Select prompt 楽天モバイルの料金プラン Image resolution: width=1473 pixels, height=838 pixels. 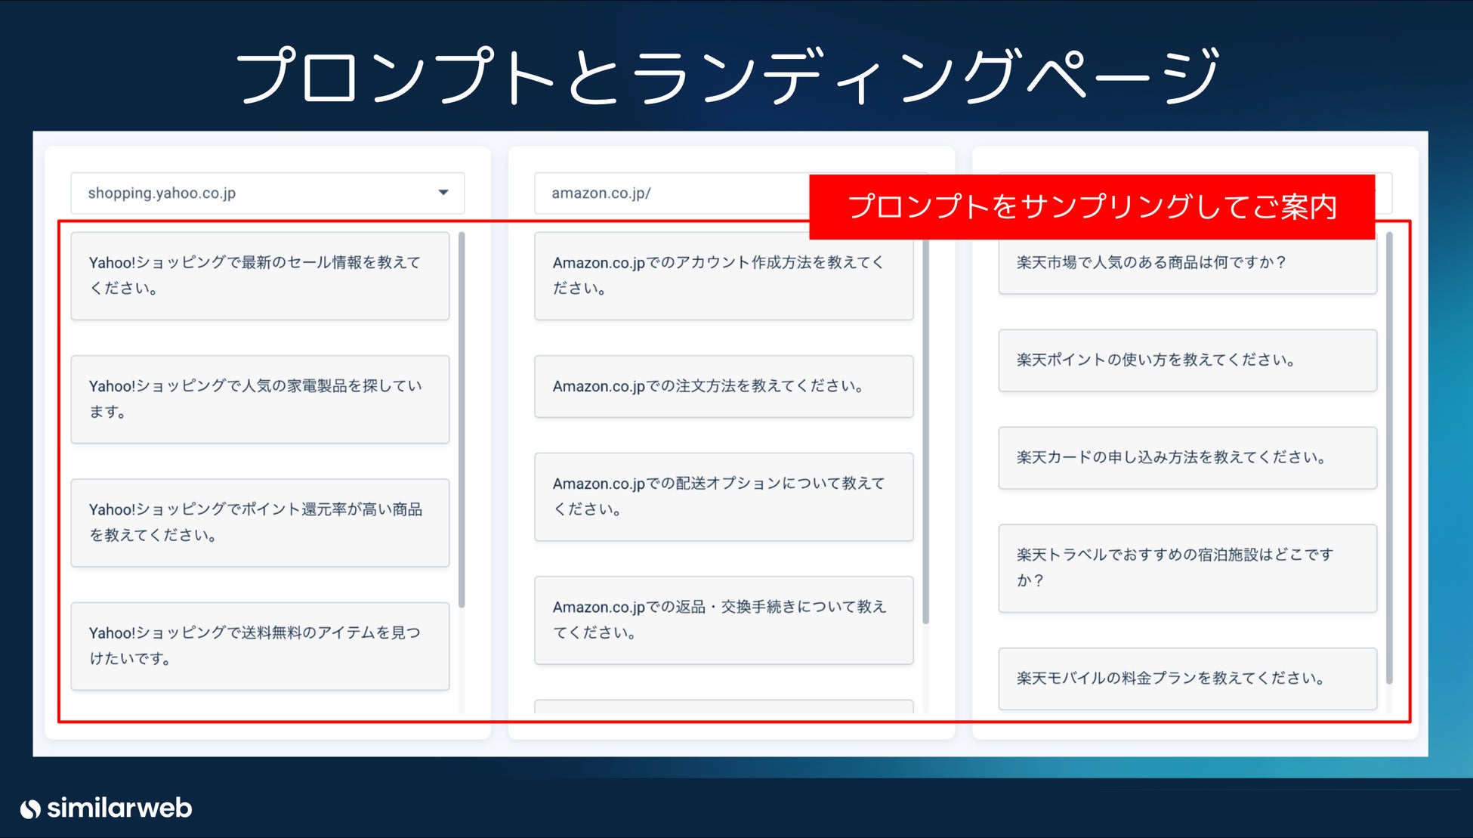point(1187,679)
